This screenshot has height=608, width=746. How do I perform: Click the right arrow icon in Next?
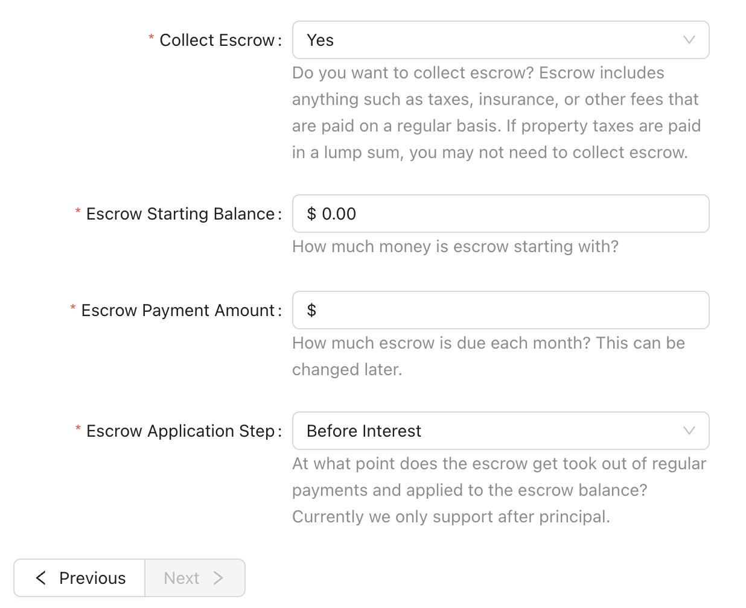(x=218, y=578)
